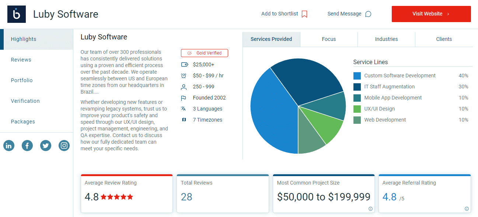478x217 pixels.
Task: Click the Custom Software Development color swatch
Action: coord(357,76)
